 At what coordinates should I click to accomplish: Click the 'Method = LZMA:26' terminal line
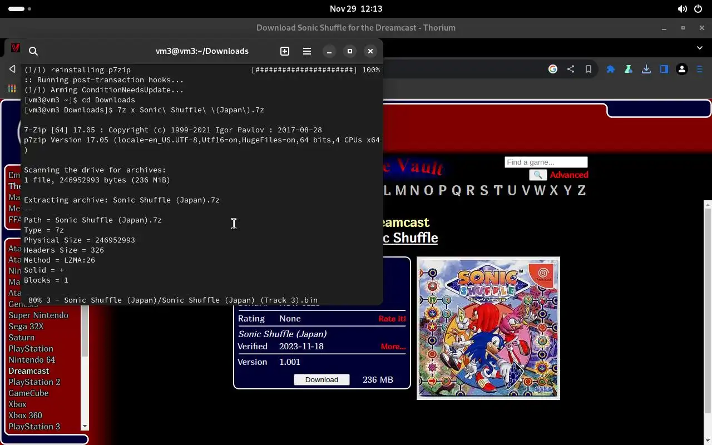pos(60,260)
